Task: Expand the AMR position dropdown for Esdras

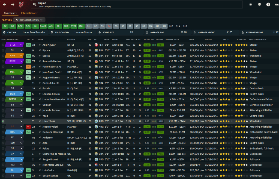Action: [x=22, y=56]
